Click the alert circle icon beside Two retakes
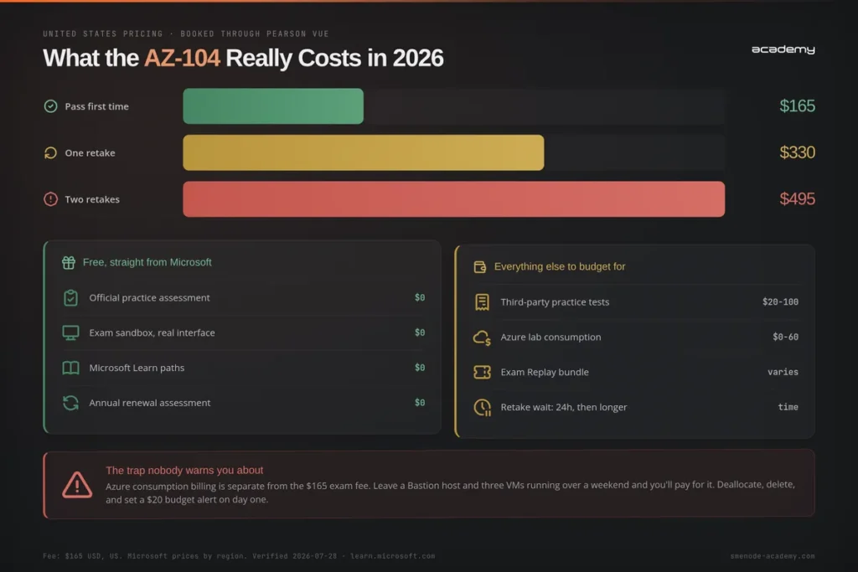Viewport: 858px width, 572px height. click(50, 199)
